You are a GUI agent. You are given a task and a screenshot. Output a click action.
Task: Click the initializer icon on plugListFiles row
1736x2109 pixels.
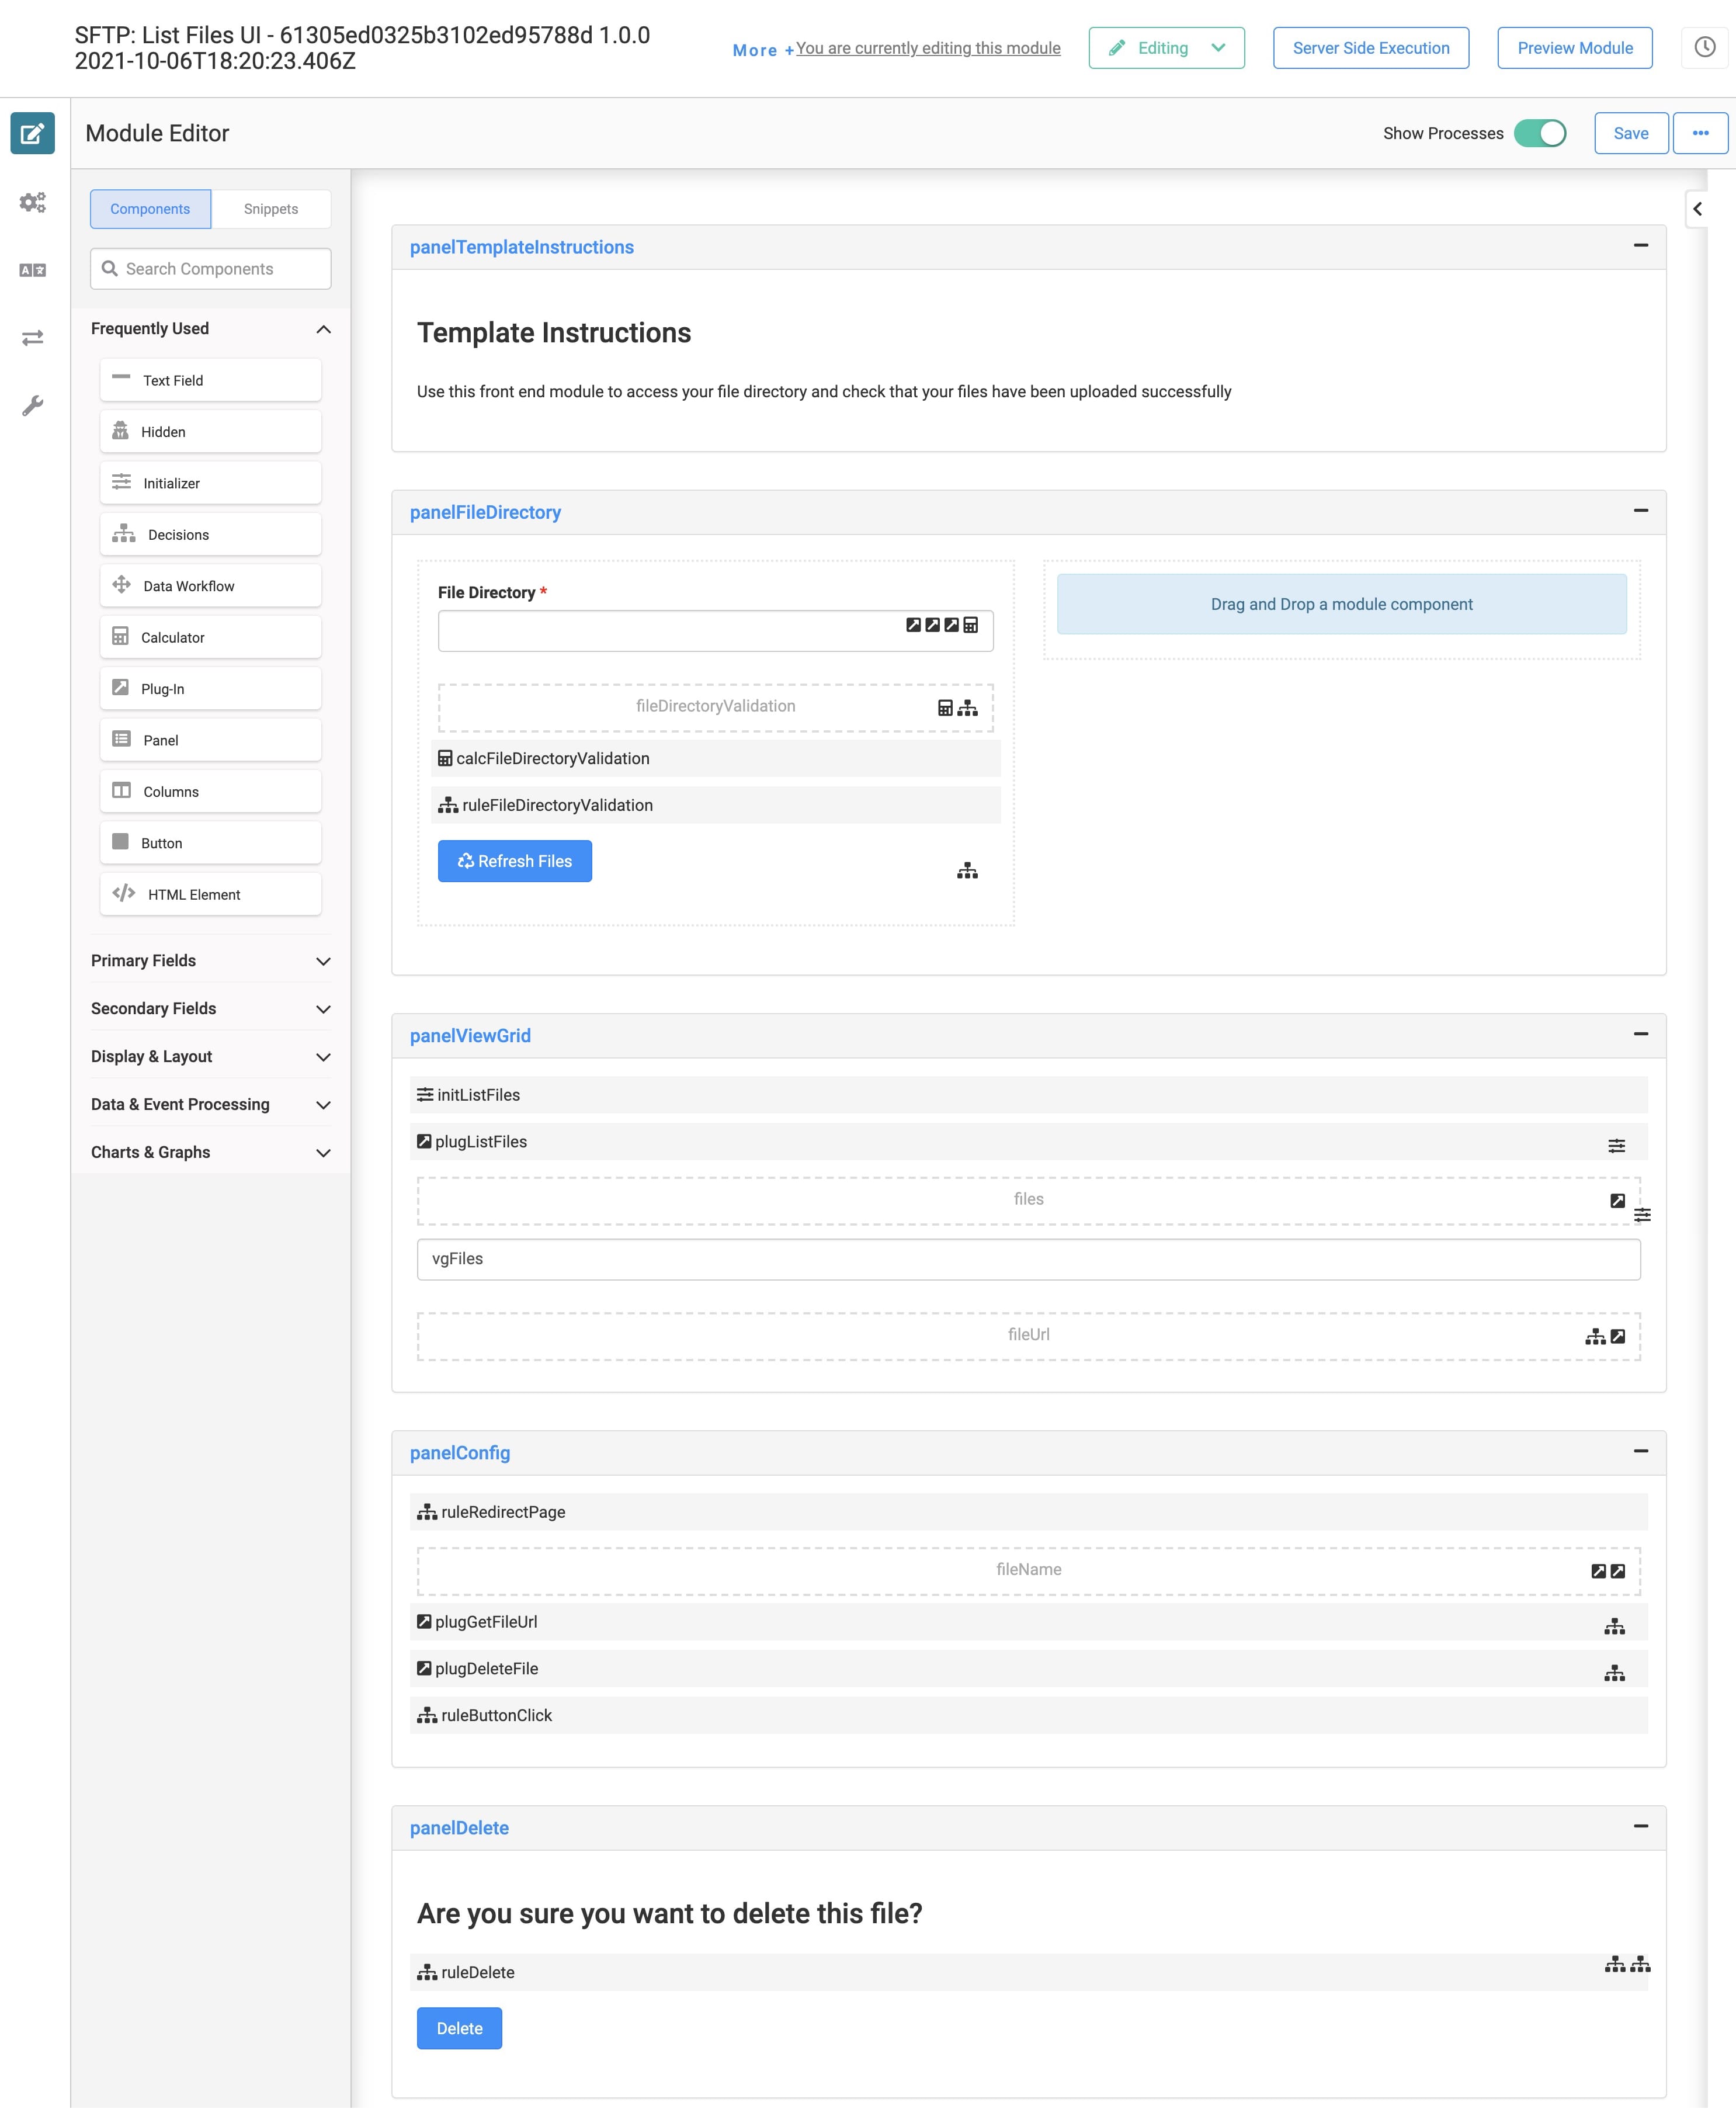(x=1616, y=1146)
